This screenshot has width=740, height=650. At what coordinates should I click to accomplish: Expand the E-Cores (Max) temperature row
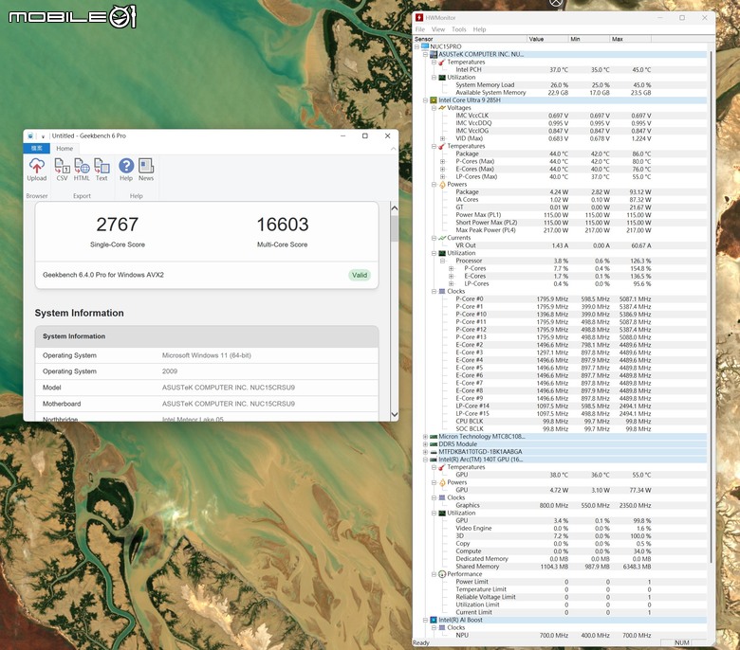tap(443, 169)
